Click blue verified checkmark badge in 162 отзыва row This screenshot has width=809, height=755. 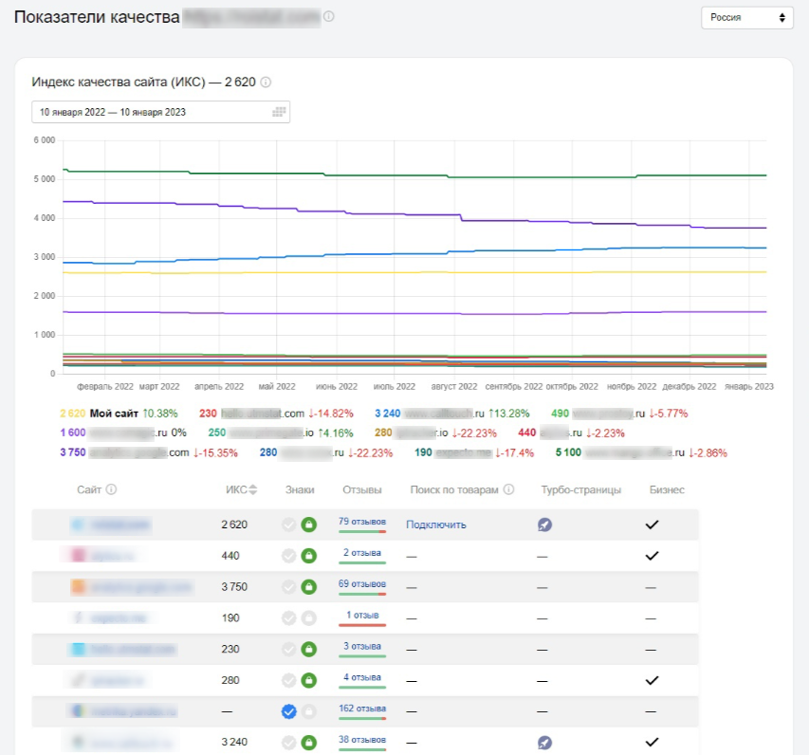click(289, 711)
